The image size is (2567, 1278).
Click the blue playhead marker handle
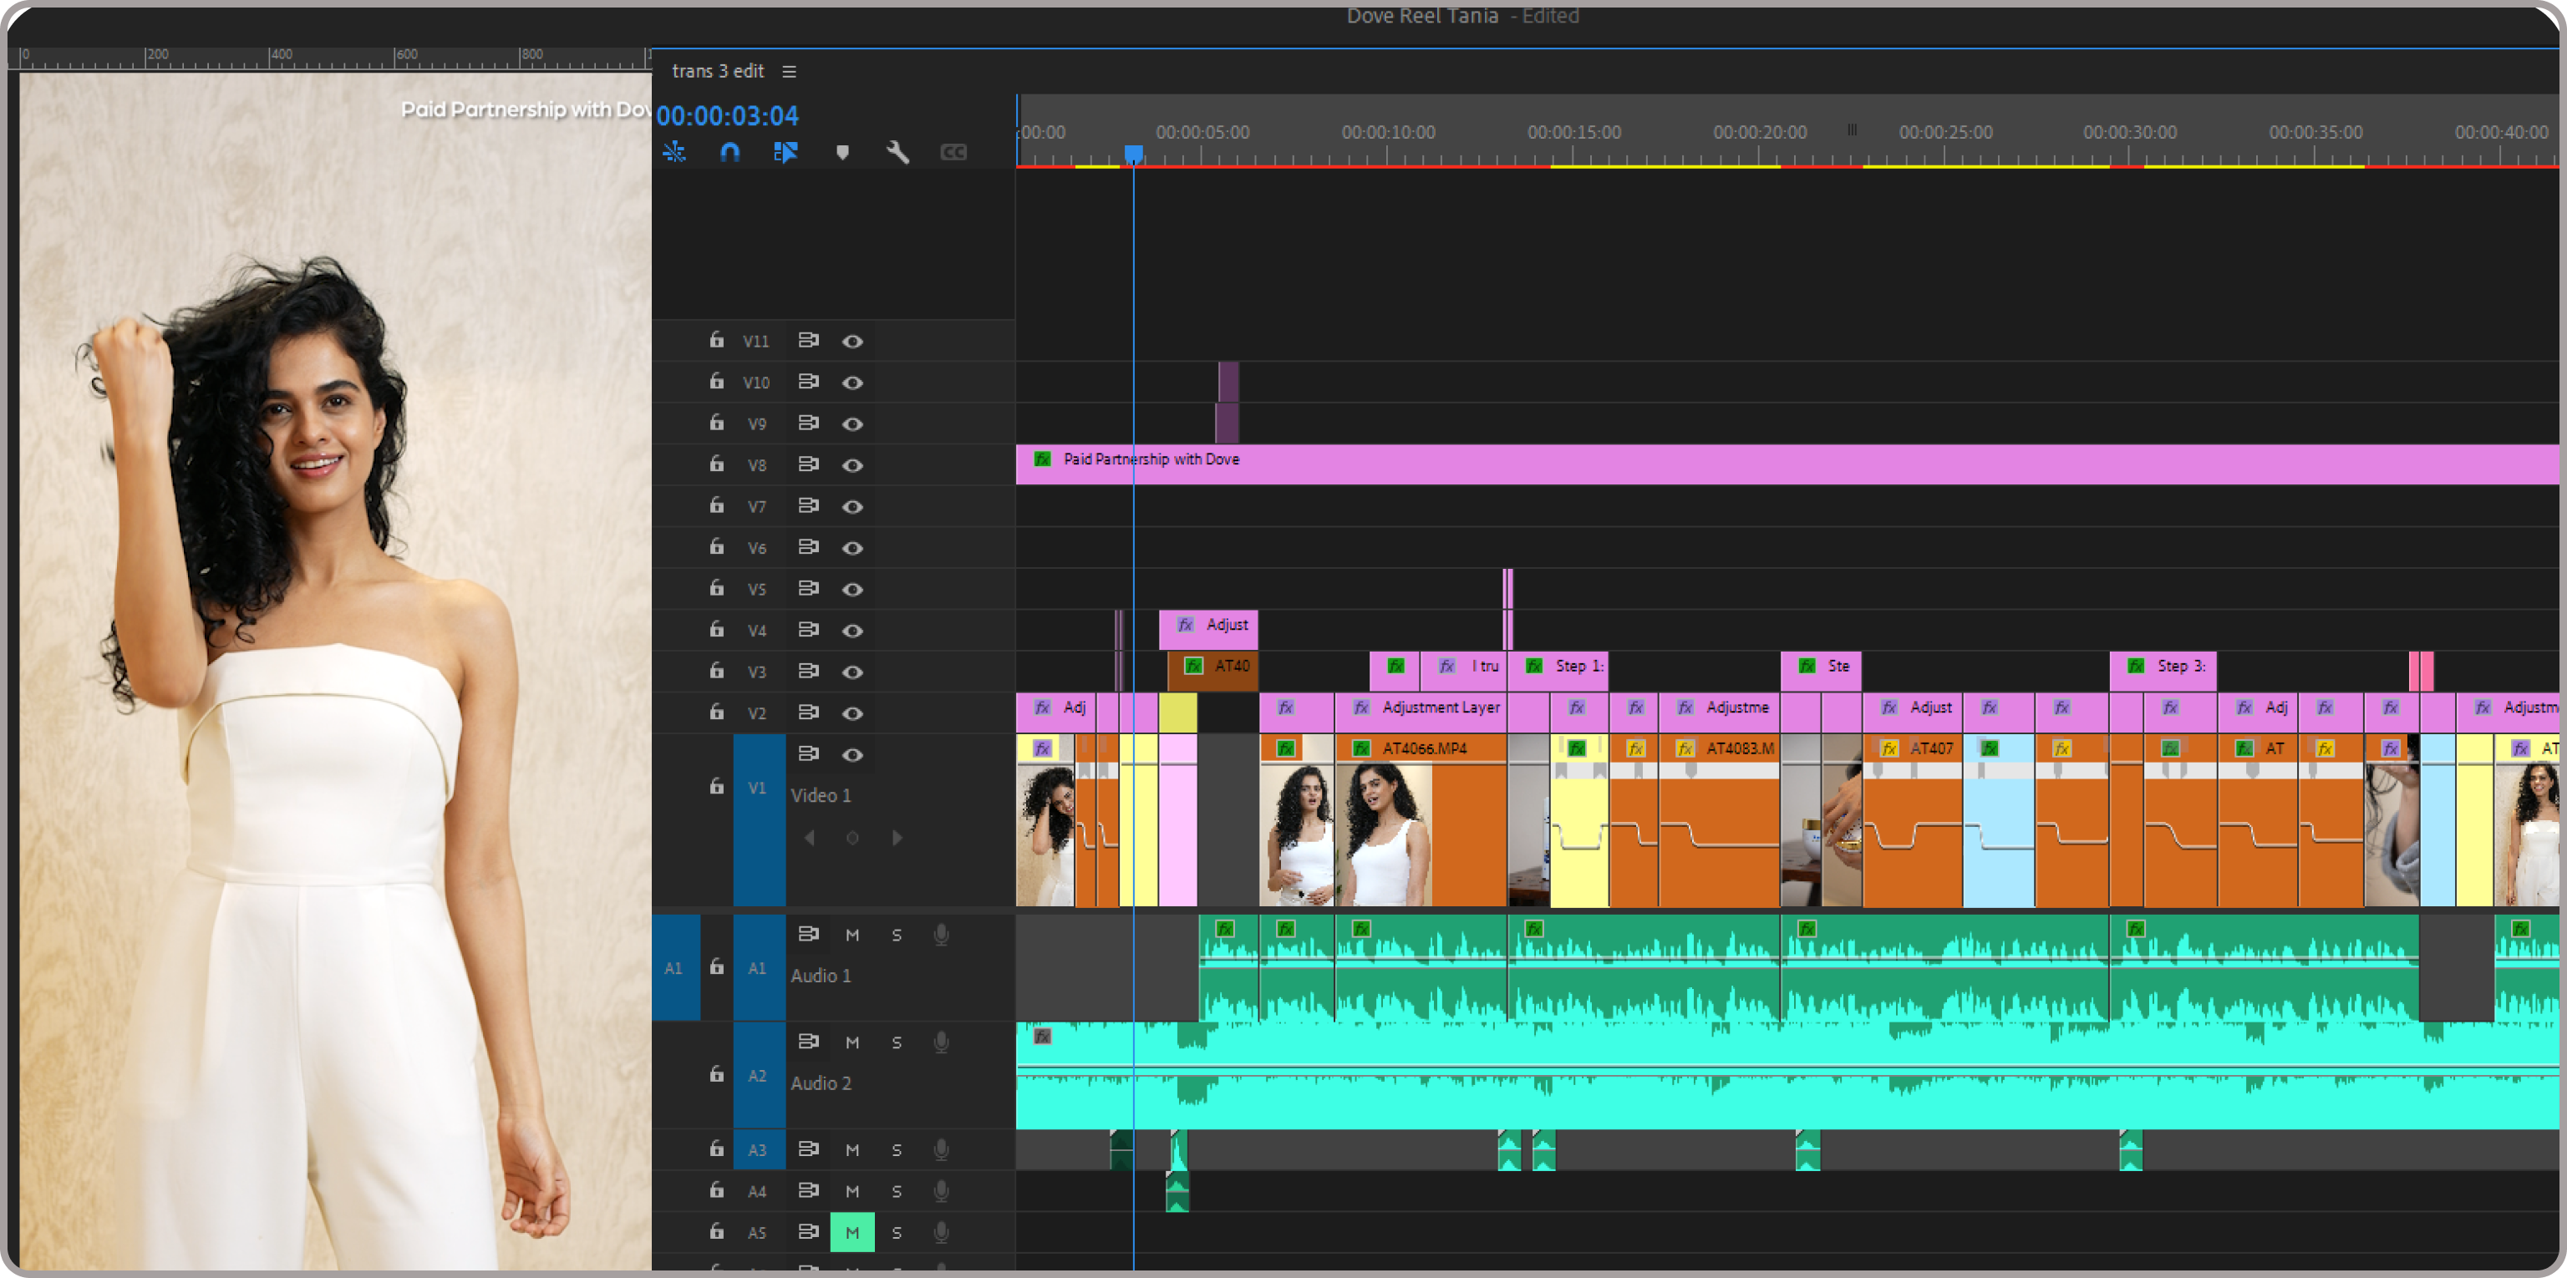pos(1133,154)
